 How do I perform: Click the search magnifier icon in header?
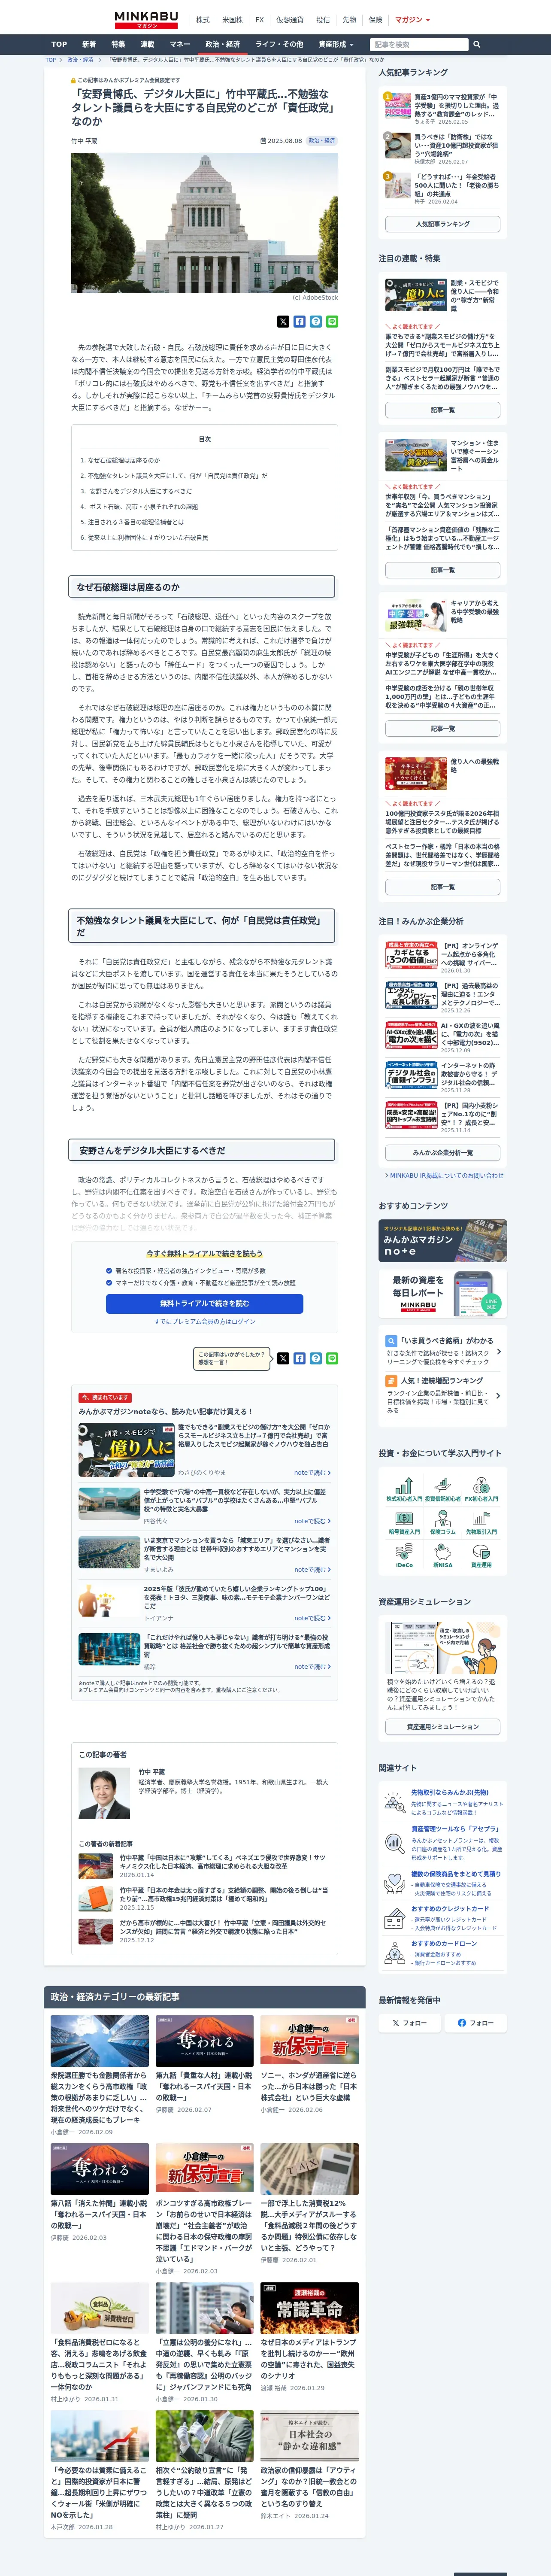click(477, 44)
